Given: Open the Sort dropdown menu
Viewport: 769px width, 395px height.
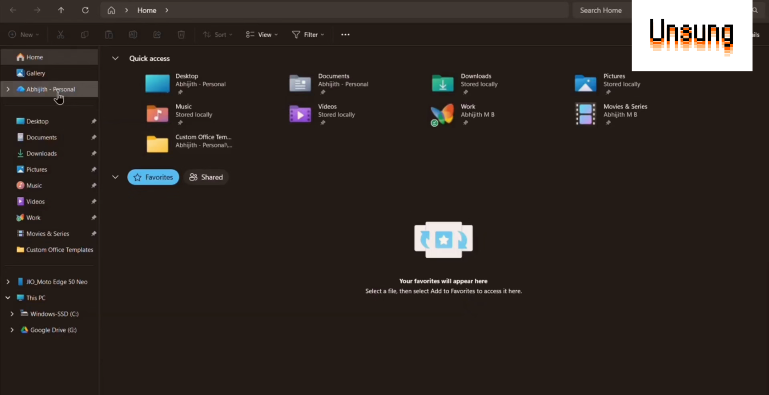Looking at the screenshot, I should pyautogui.click(x=218, y=34).
